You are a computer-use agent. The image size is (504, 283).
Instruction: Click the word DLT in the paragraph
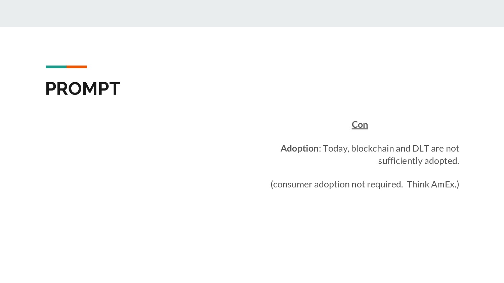[x=420, y=149]
